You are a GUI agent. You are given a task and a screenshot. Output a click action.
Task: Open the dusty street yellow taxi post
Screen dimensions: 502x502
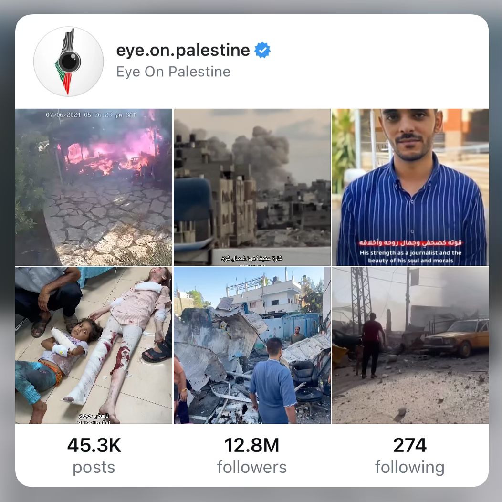click(x=410, y=345)
